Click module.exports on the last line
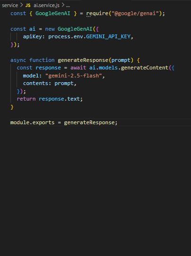 point(32,122)
